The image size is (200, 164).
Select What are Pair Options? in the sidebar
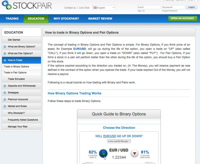pos(21,53)
